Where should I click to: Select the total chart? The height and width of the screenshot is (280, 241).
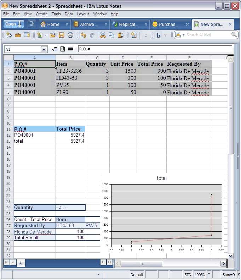click(x=162, y=214)
